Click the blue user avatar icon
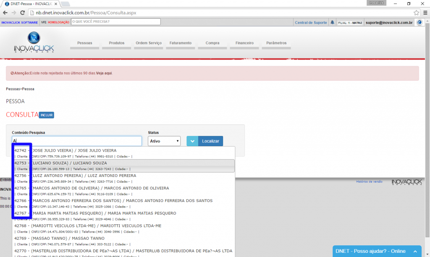This screenshot has width=430, height=257. pyautogui.click(x=419, y=22)
